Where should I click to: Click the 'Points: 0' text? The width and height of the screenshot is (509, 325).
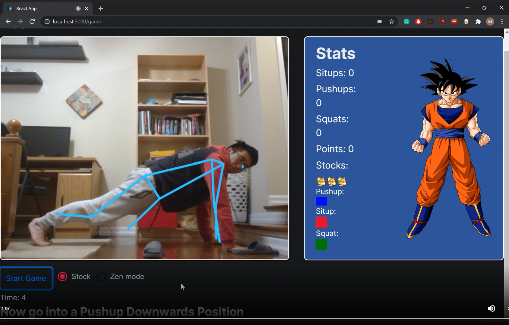[x=335, y=149]
